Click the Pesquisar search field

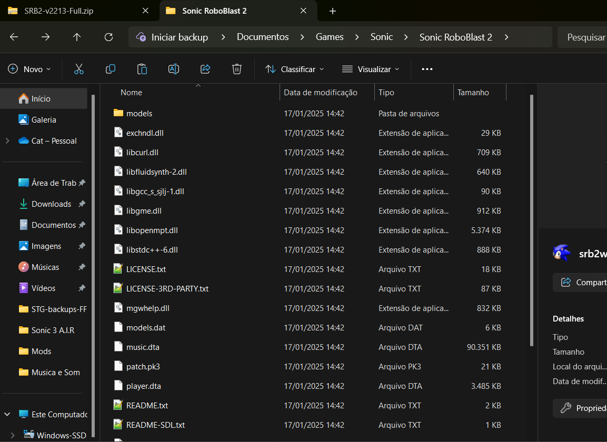click(x=582, y=37)
